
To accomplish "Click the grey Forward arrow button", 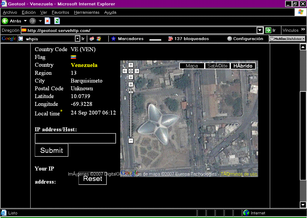I will [x=33, y=21].
